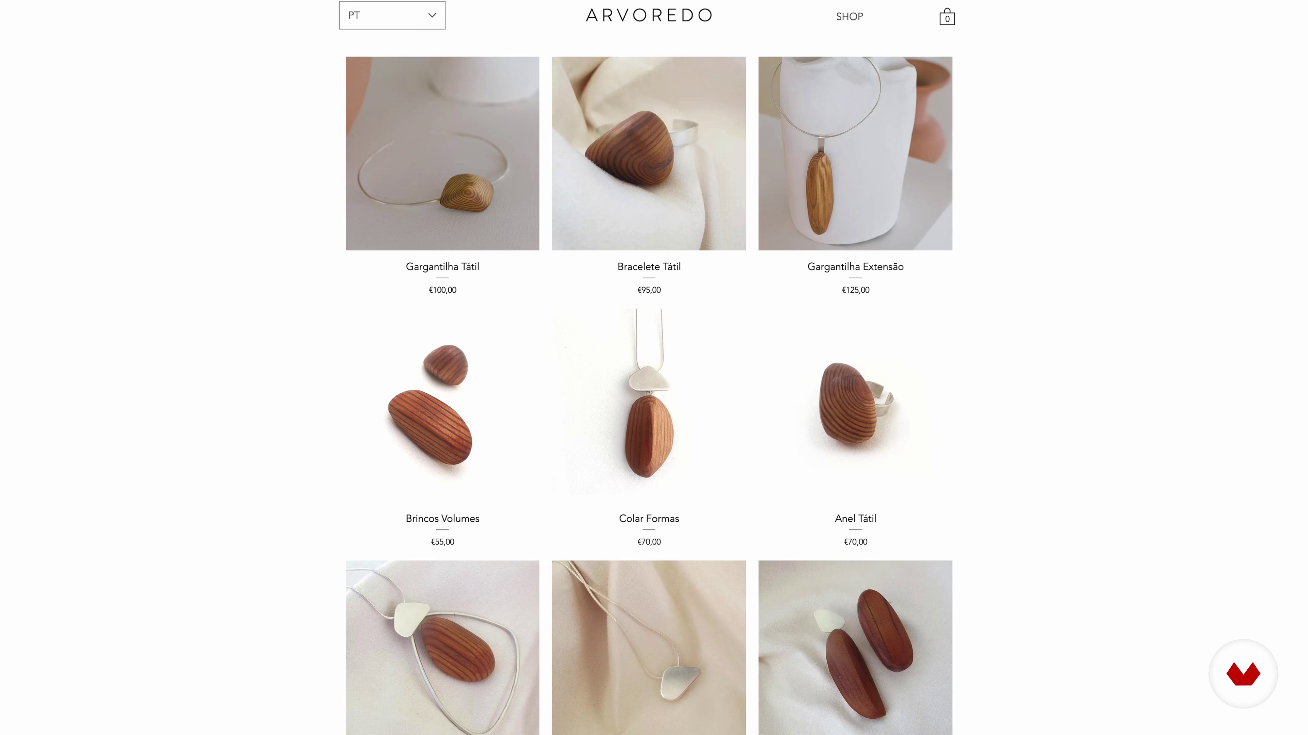This screenshot has height=735, width=1308.
Task: Click the €125,00 price label
Action: [x=856, y=290]
